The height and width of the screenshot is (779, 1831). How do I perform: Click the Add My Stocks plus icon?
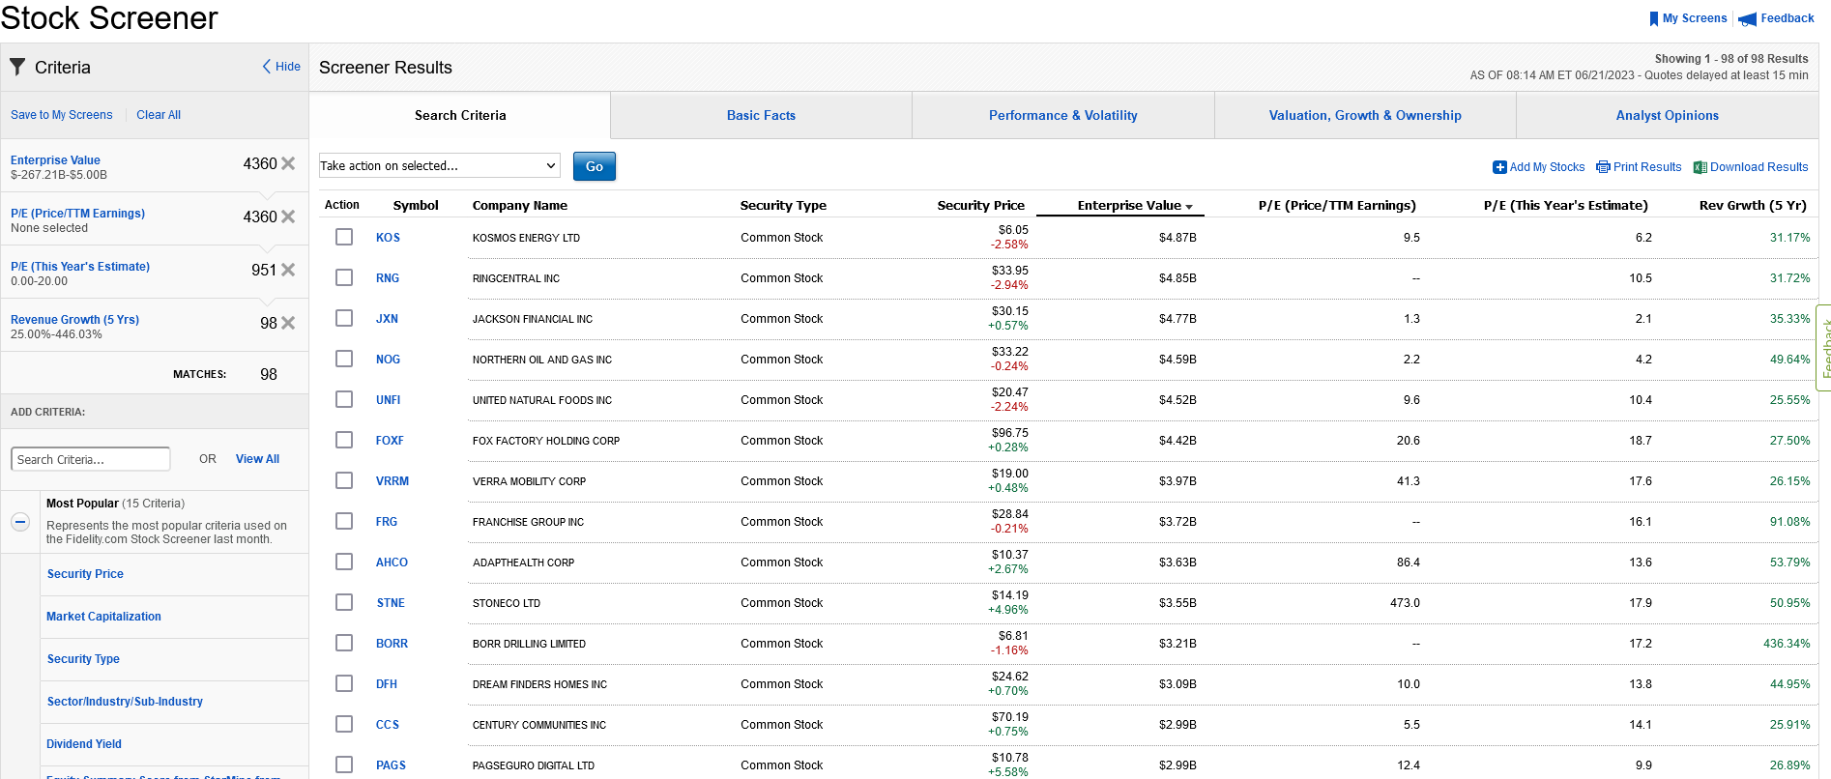[x=1499, y=167]
